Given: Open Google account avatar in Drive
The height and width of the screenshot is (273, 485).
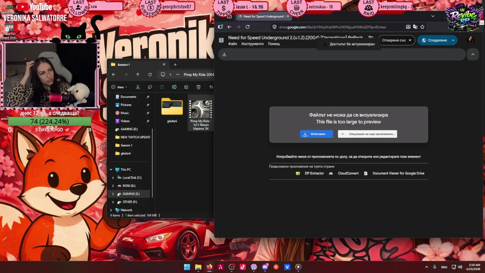Looking at the screenshot, I should click(471, 40).
